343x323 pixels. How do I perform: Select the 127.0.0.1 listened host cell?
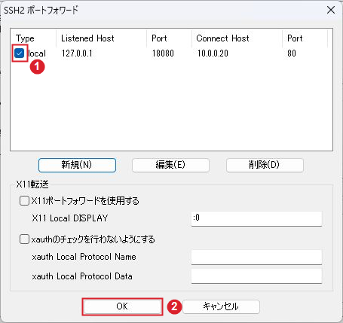(x=77, y=53)
